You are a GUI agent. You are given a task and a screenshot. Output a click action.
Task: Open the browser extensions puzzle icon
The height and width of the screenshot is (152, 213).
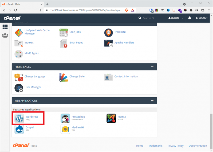pyautogui.click(x=191, y=10)
